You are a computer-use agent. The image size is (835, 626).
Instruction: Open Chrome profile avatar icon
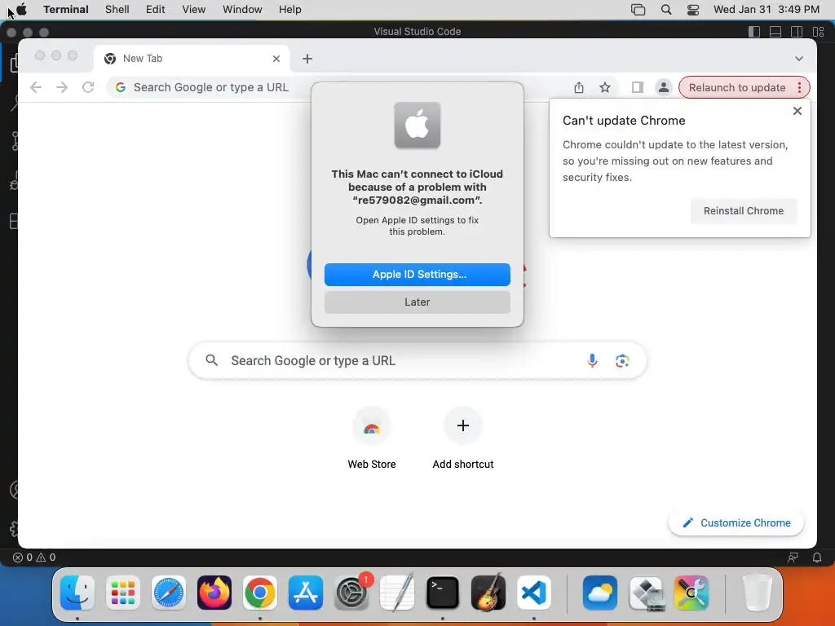[663, 87]
